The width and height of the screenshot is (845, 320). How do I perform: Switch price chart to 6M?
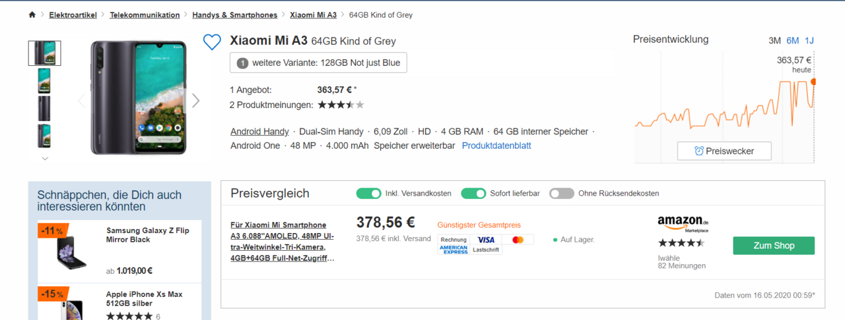click(x=793, y=40)
